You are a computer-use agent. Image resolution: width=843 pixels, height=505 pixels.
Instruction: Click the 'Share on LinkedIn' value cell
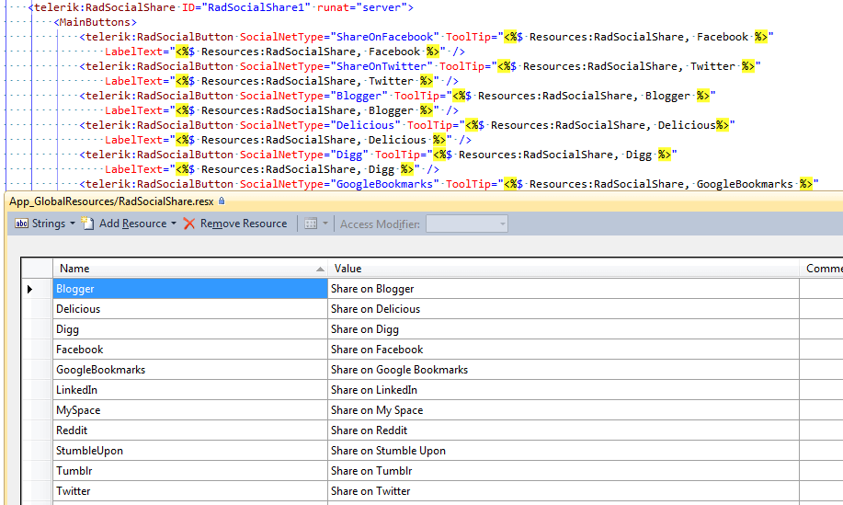[x=563, y=390]
